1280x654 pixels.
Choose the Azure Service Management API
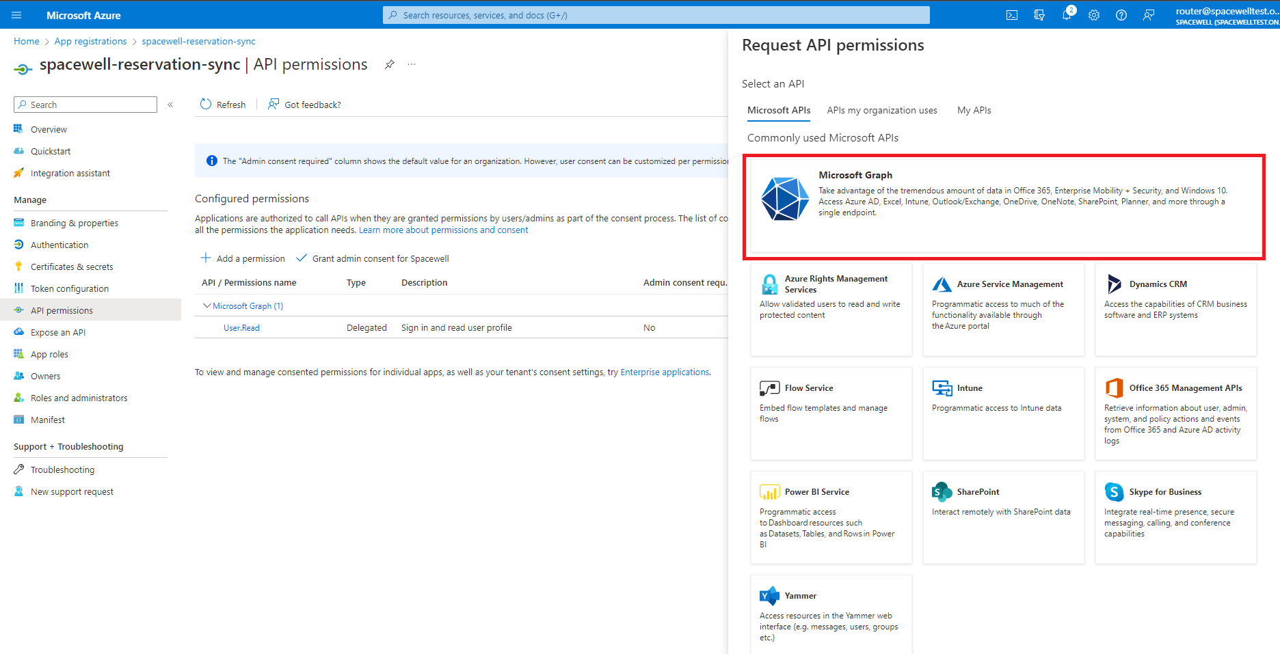1003,310
